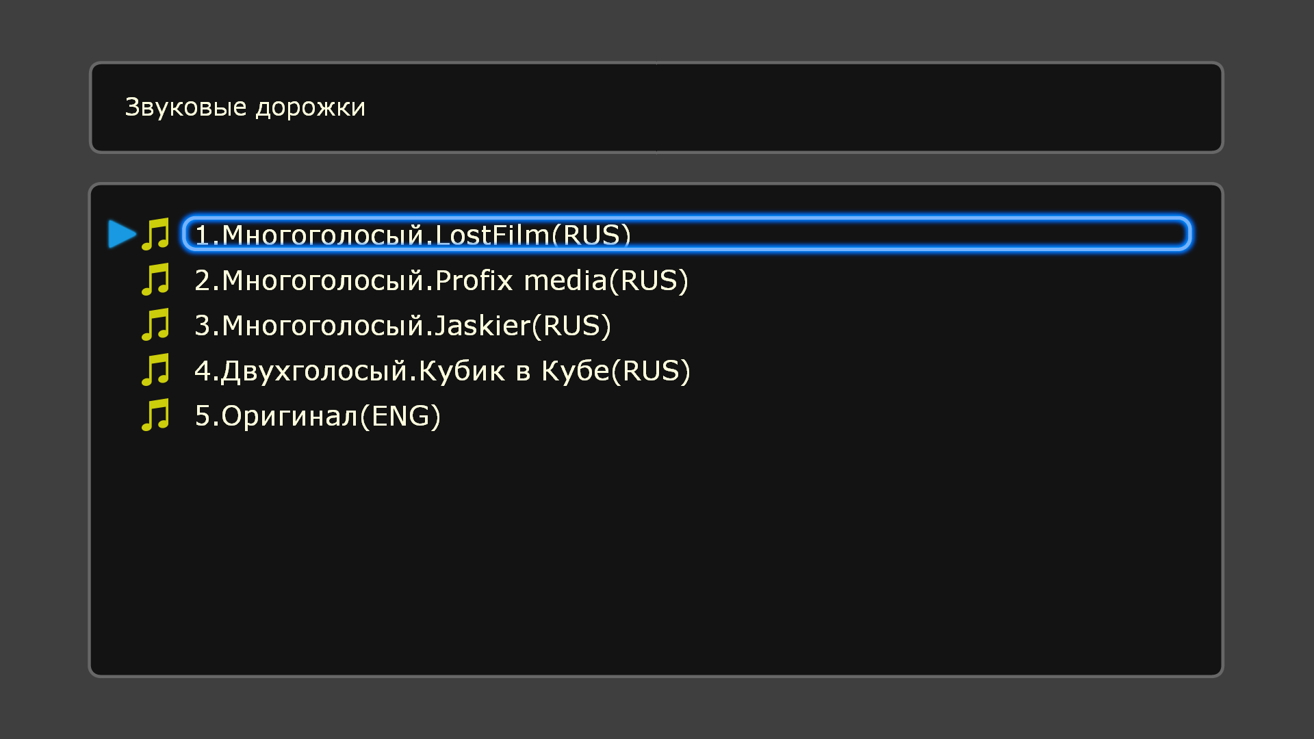
Task: Choose the Profix media multi-voice dubbing
Action: pos(441,281)
